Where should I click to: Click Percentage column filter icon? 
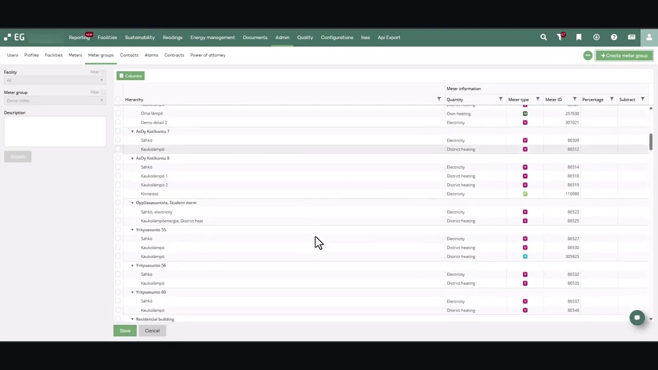click(x=612, y=99)
